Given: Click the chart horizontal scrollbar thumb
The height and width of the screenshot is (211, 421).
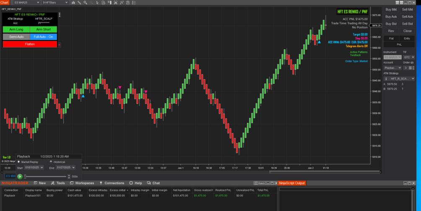Looking at the screenshot, I should pyautogui.click(x=325, y=172).
